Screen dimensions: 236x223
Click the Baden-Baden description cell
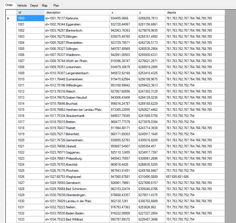coord(77,213)
